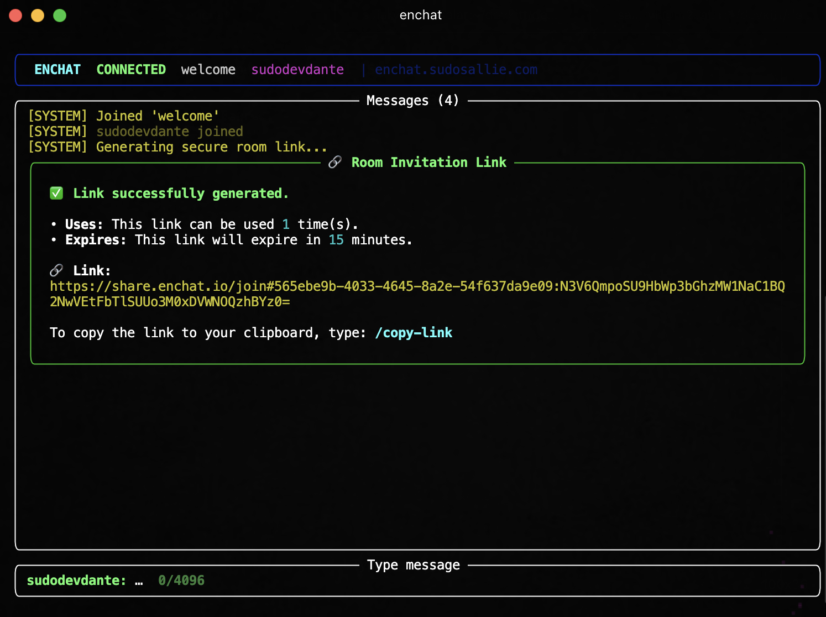Screen dimensions: 826x617
Task: Click the link icon beside Room Invitation Link
Action: 334,162
